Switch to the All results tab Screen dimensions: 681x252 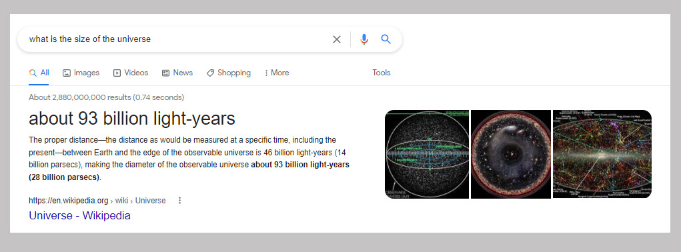(x=39, y=73)
